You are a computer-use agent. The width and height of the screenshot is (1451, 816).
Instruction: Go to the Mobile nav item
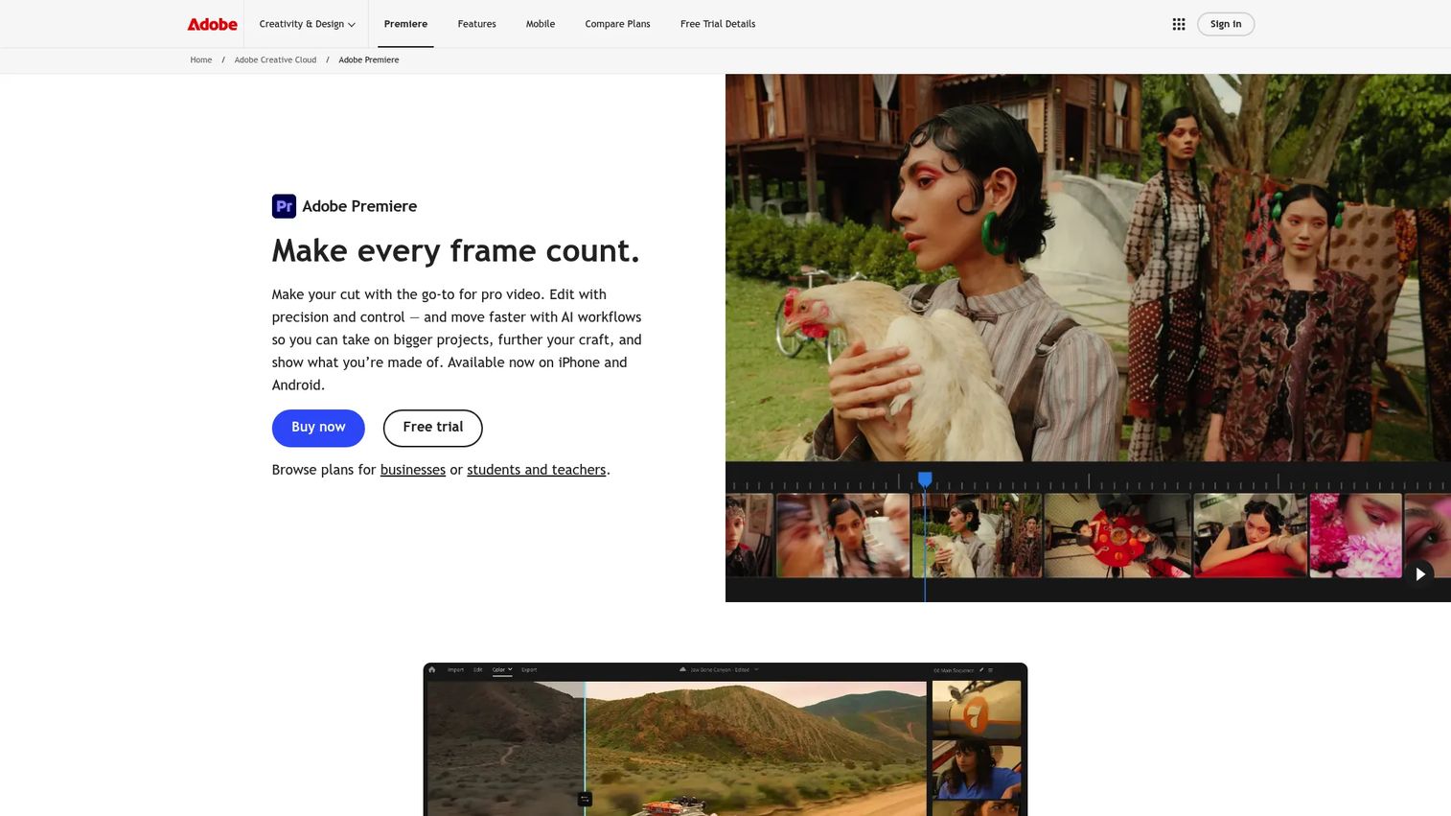(x=541, y=24)
